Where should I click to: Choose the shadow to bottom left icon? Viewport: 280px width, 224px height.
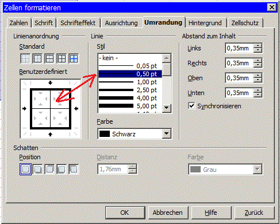[62, 169]
